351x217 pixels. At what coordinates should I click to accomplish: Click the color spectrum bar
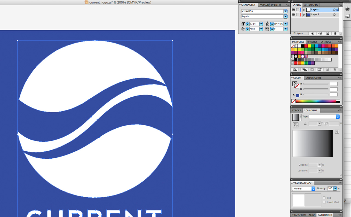[316, 101]
